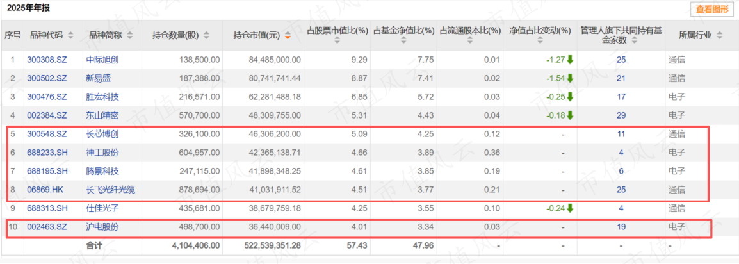
Task: Select share count 878,694.00 for 长飞光纤光缆
Action: [199, 190]
